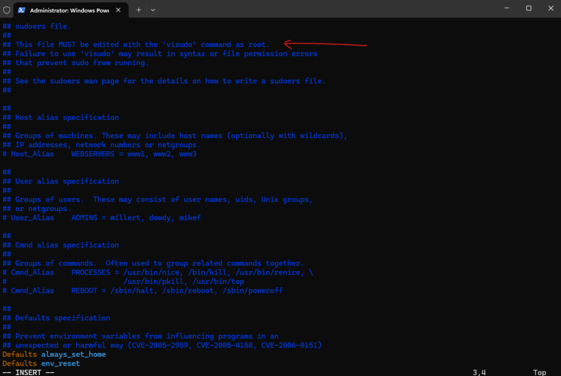Place cursor on Host_Alias WEBSERVERS line

coord(104,154)
